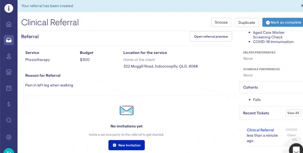Open referral preview
Image resolution: width=303 pixels, height=153 pixels.
click(x=211, y=36)
